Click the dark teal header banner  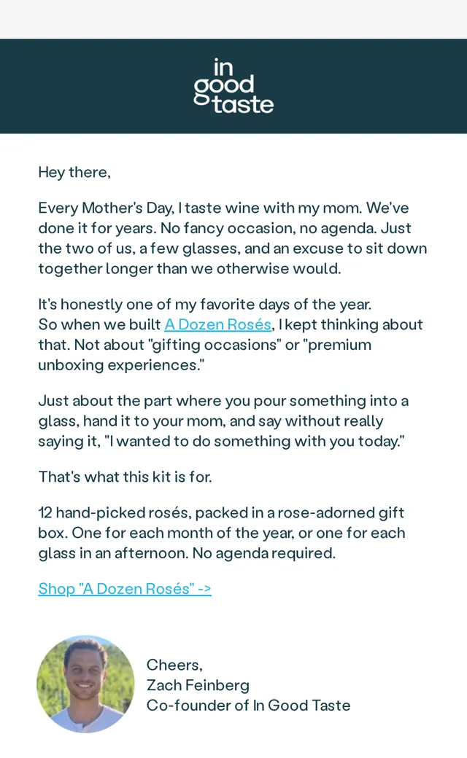tap(233, 86)
